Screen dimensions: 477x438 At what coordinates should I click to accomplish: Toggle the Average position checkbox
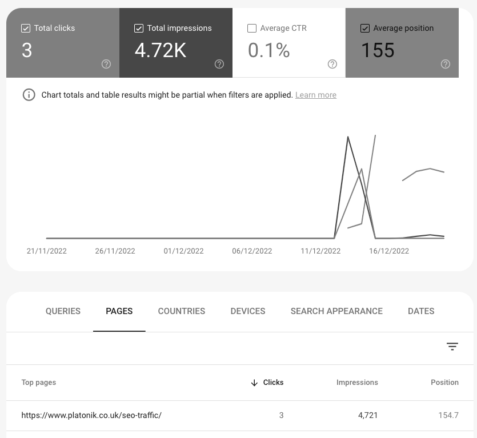click(365, 28)
